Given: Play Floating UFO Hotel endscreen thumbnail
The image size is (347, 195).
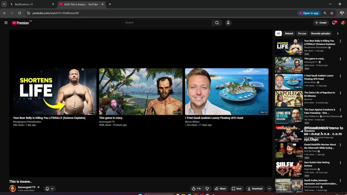Looking at the screenshot, I should (x=227, y=92).
